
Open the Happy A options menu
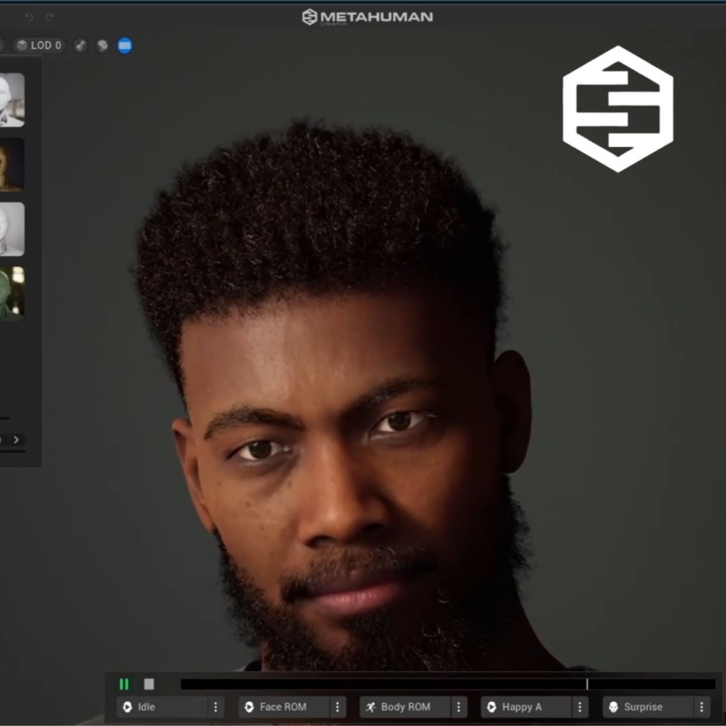(580, 707)
